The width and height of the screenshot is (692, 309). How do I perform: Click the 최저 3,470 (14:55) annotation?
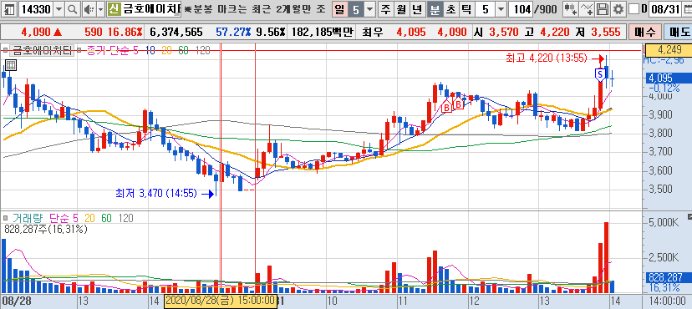point(156,193)
